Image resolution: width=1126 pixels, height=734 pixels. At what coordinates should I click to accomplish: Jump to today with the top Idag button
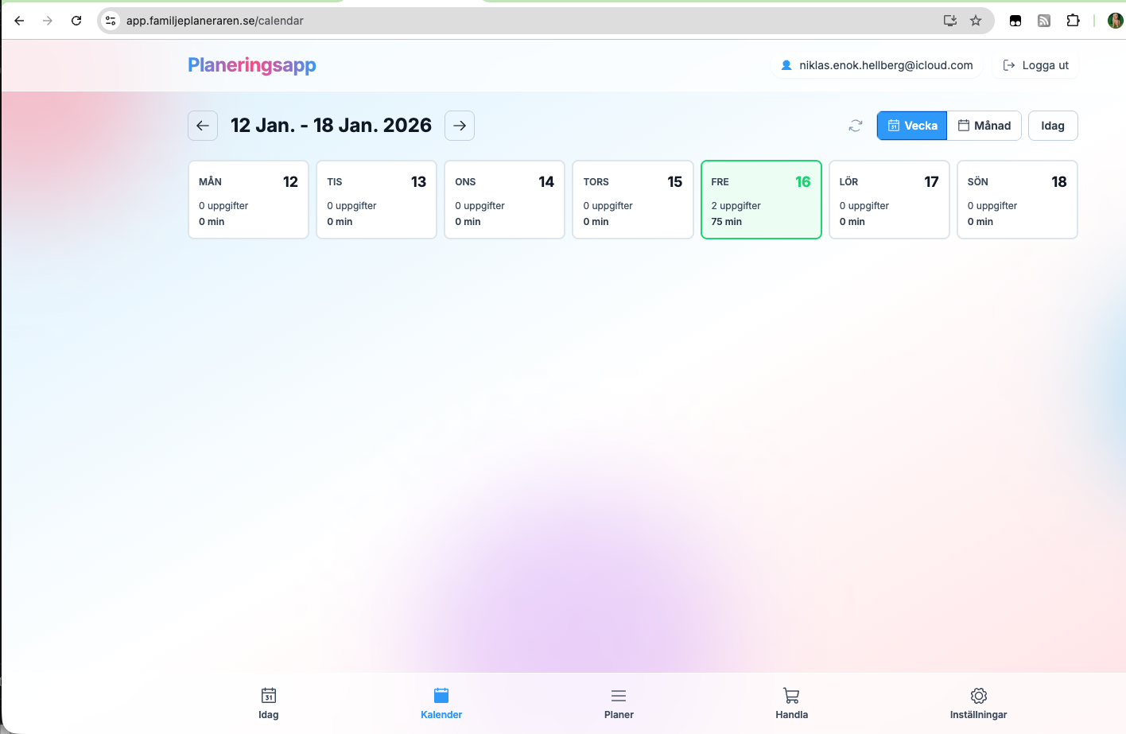pyautogui.click(x=1052, y=126)
